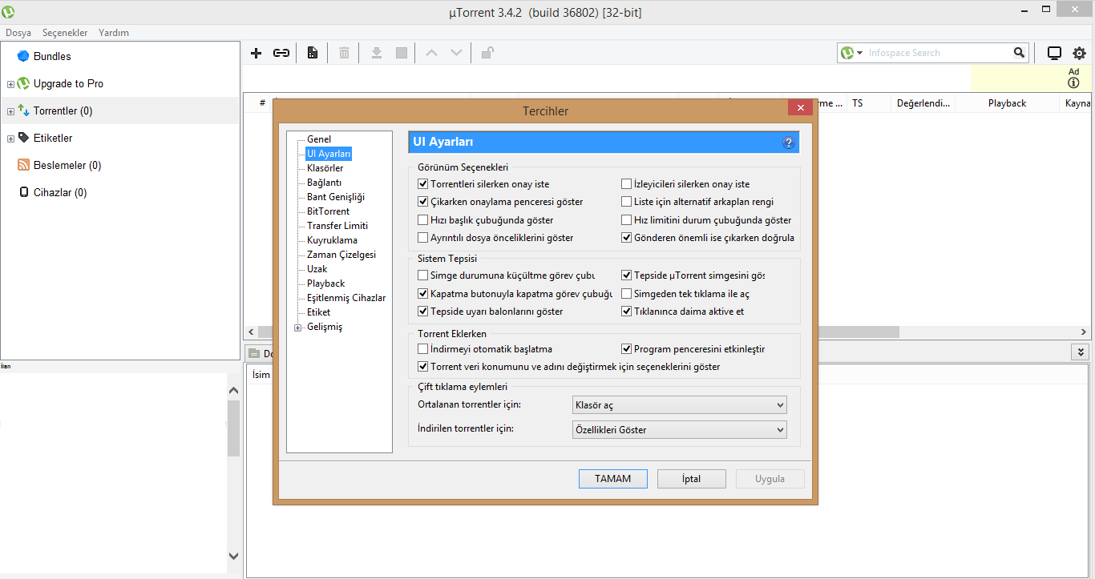Select Kuyruklama in preferences tree

pyautogui.click(x=332, y=240)
